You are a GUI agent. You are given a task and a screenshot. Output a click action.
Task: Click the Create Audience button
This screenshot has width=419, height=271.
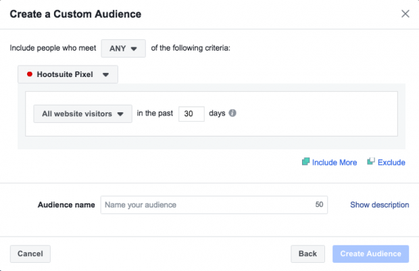pyautogui.click(x=370, y=254)
